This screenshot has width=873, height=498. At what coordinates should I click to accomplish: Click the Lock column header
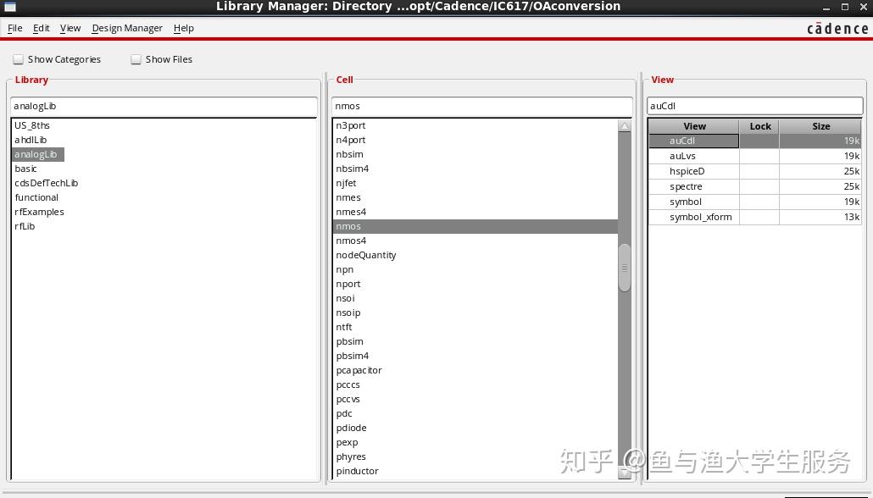[x=759, y=126]
